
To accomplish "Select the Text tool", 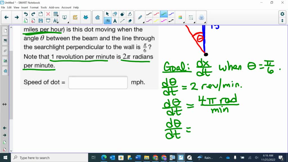I will click(115, 21).
